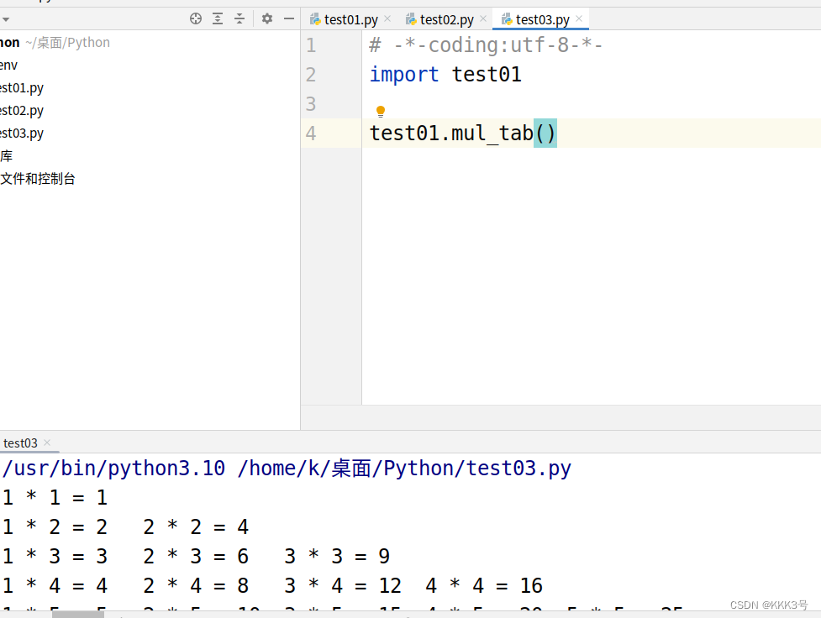Close the test03 run tab

47,443
